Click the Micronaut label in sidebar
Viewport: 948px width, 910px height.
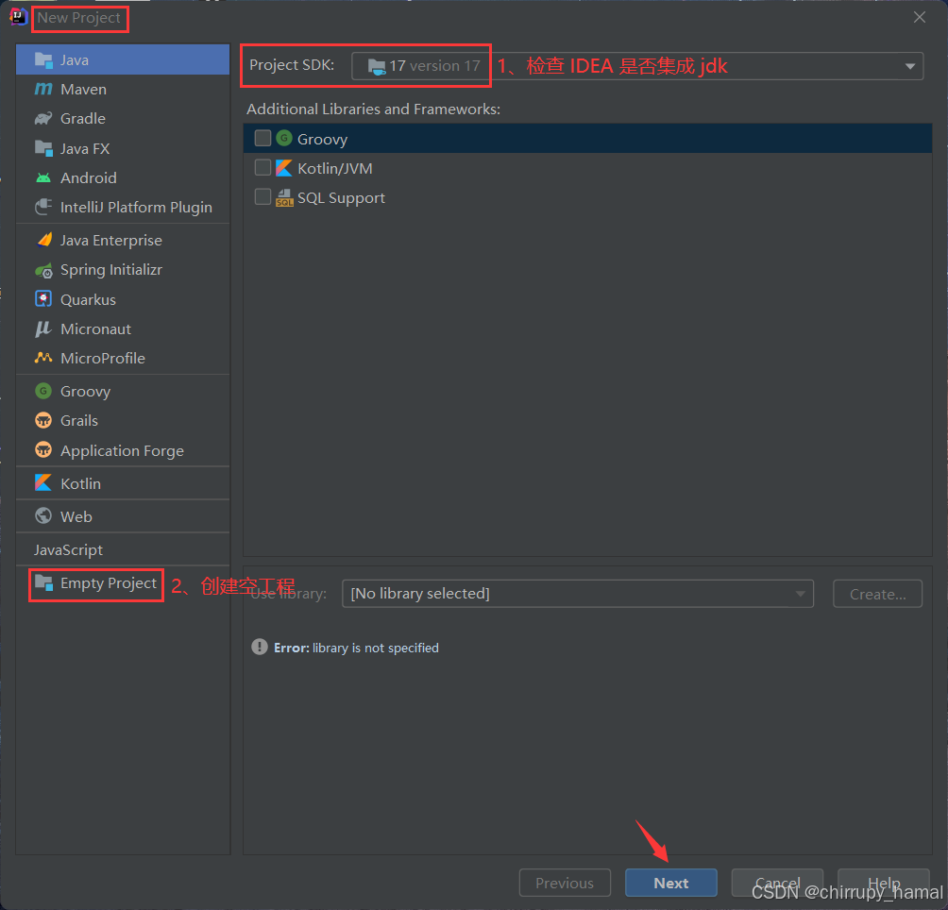point(95,329)
